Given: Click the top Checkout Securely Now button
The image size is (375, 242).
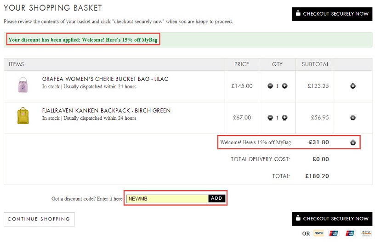Looking at the screenshot, I should pos(332,14).
